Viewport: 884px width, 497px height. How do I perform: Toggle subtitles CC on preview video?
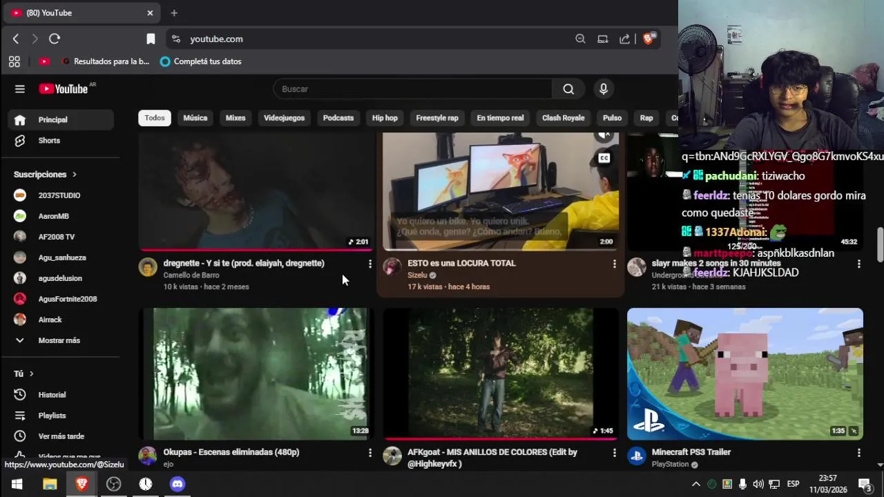(x=604, y=158)
